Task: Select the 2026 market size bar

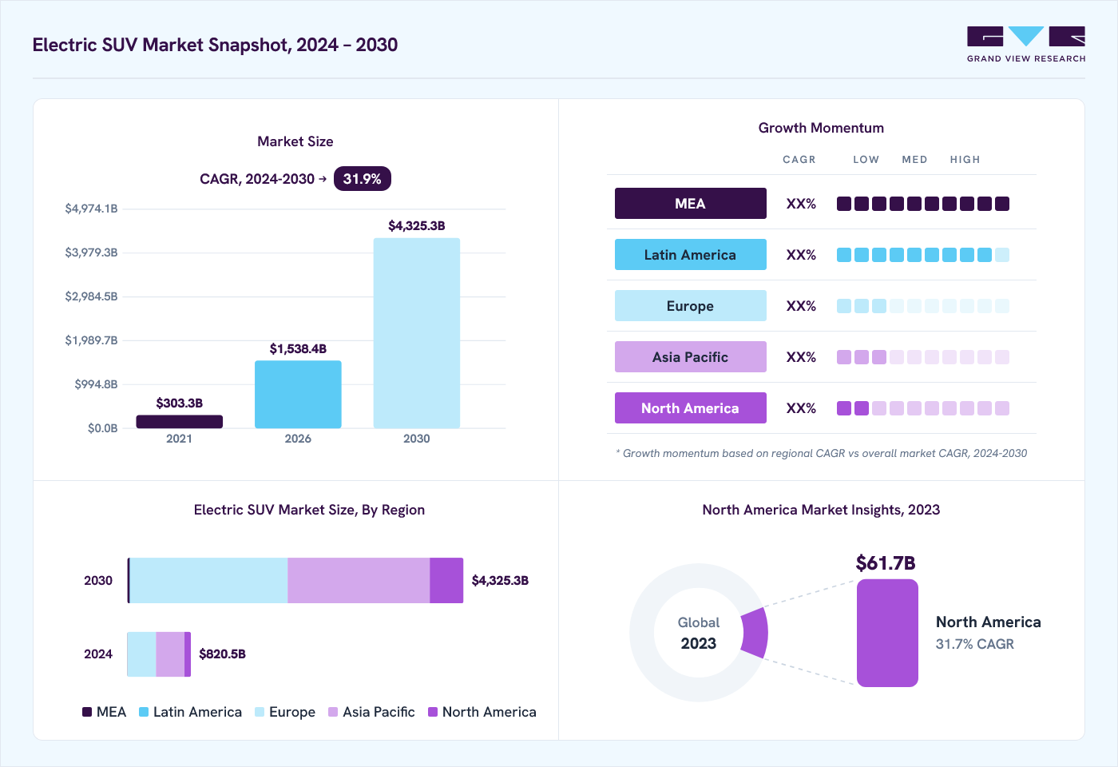Action: tap(298, 394)
